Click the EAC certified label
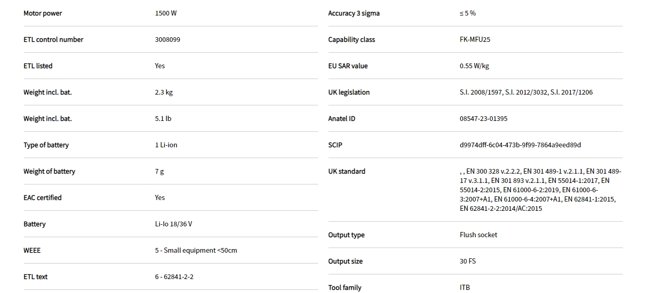The height and width of the screenshot is (293, 657). (42, 198)
